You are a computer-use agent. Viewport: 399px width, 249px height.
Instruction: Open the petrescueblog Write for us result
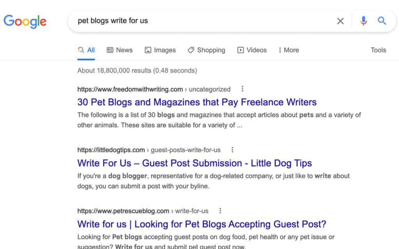tap(202, 224)
